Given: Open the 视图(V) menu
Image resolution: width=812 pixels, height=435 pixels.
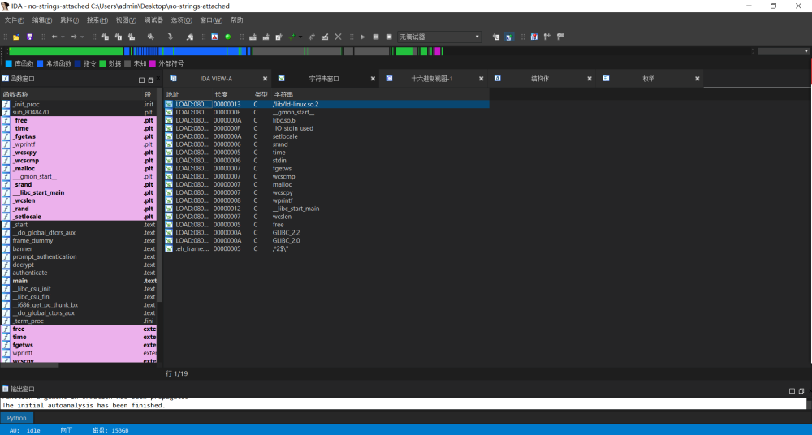Looking at the screenshot, I should click(126, 20).
